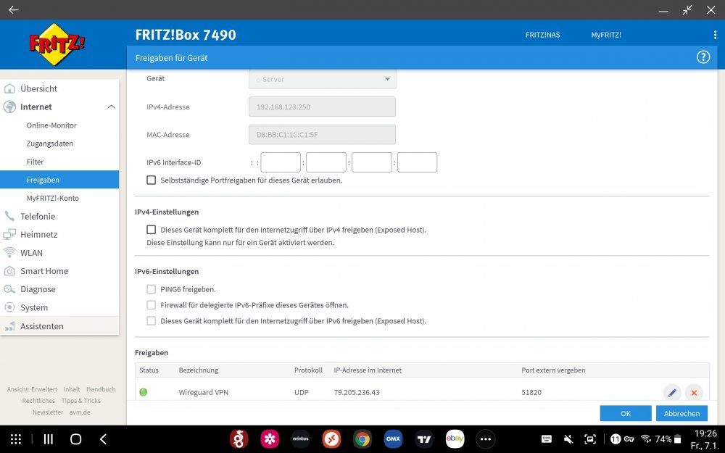Open the Newsletter link

(x=48, y=412)
